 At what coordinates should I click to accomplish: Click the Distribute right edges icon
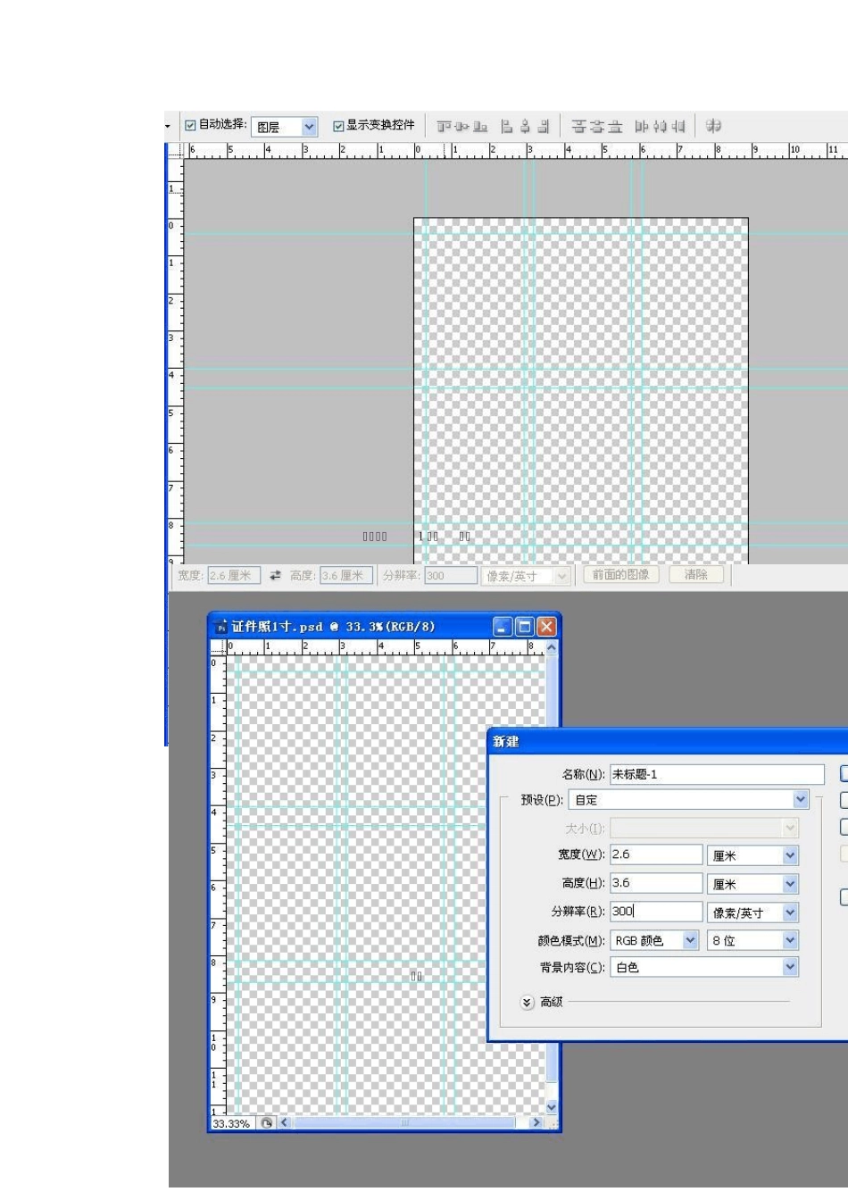(678, 127)
